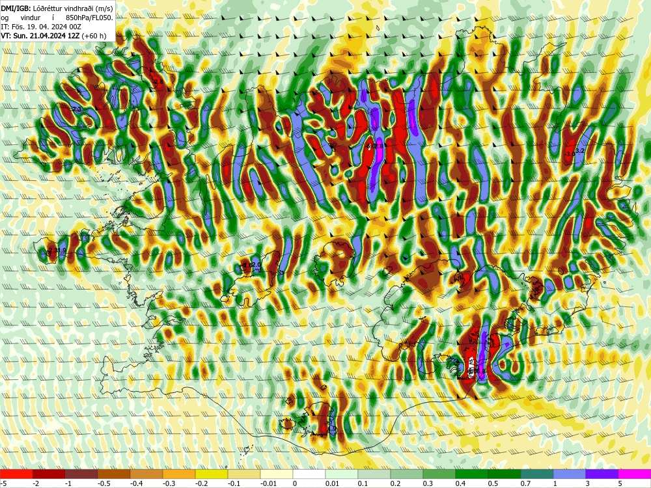Select the yellow legend swatch between -0.2 and -0.1
The height and width of the screenshot is (488, 651).
coord(212,474)
